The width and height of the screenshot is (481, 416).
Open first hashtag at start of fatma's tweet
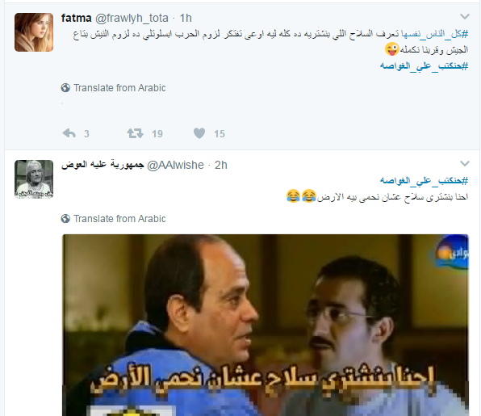click(435, 34)
